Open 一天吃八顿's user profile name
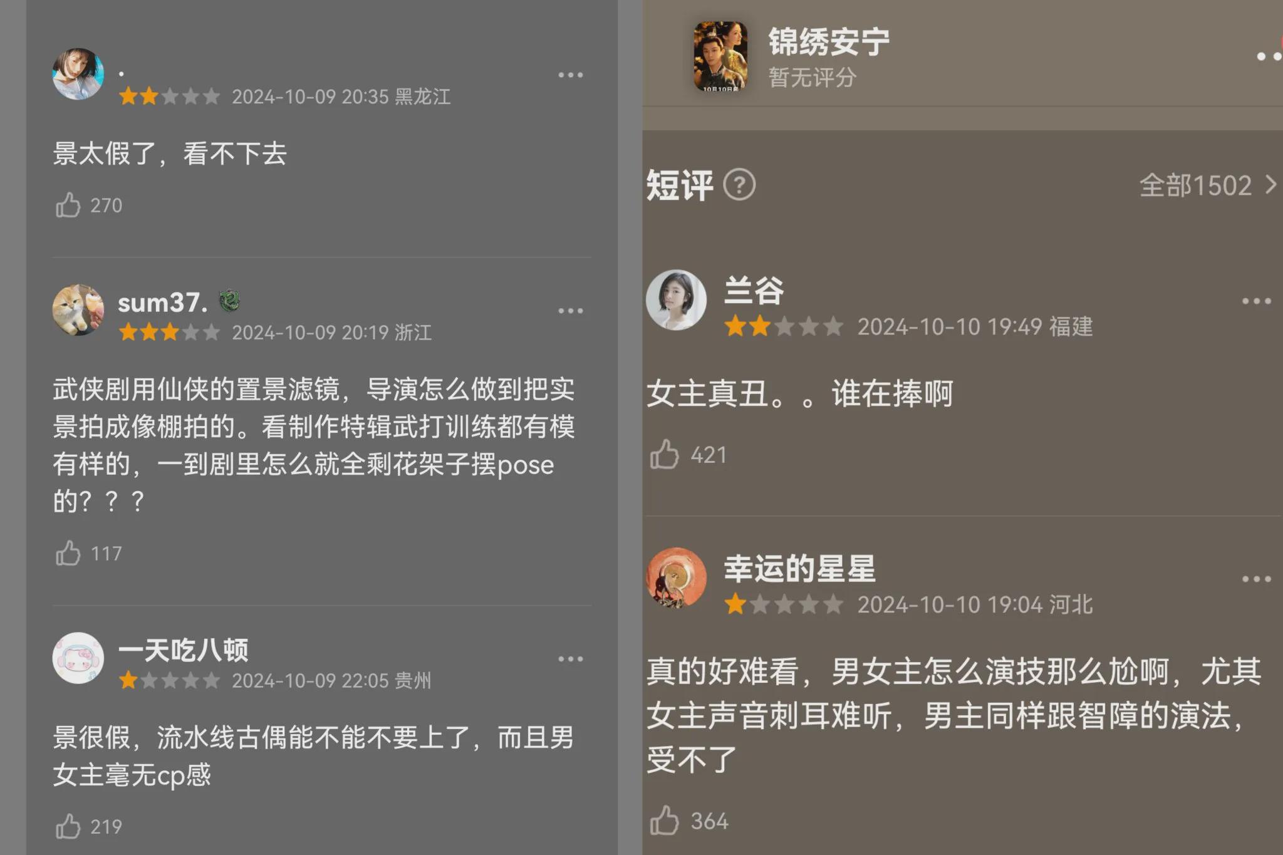The height and width of the screenshot is (855, 1283). point(183,650)
